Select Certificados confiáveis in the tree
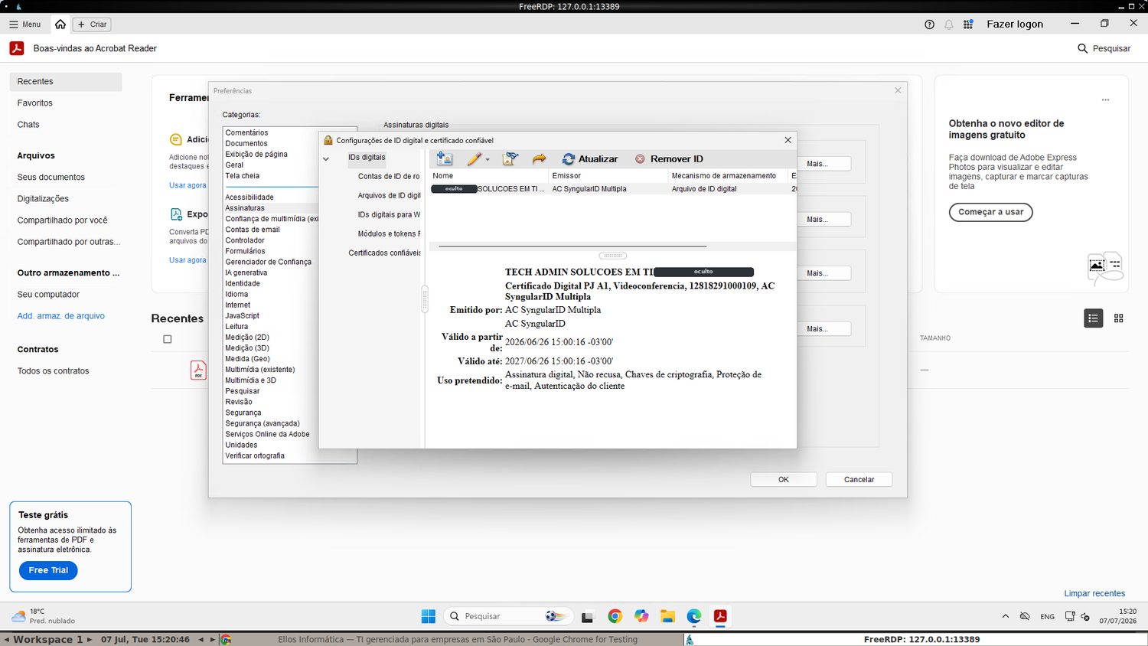 click(384, 253)
